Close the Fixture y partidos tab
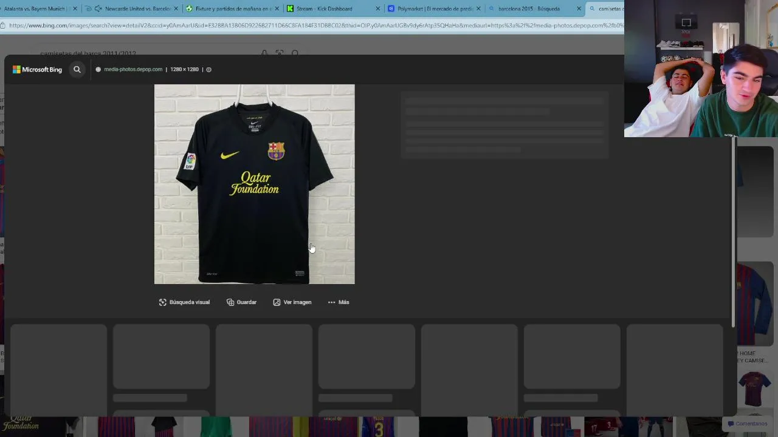 coord(277,8)
